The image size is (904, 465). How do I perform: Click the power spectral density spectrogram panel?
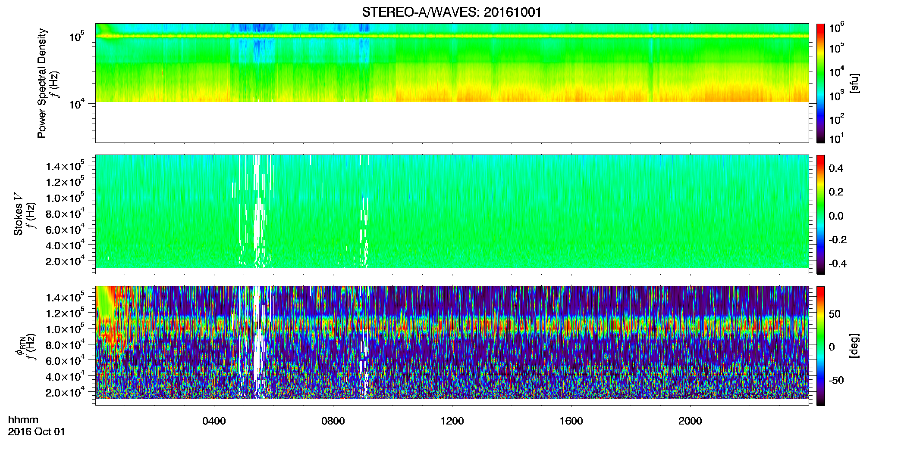tap(452, 83)
